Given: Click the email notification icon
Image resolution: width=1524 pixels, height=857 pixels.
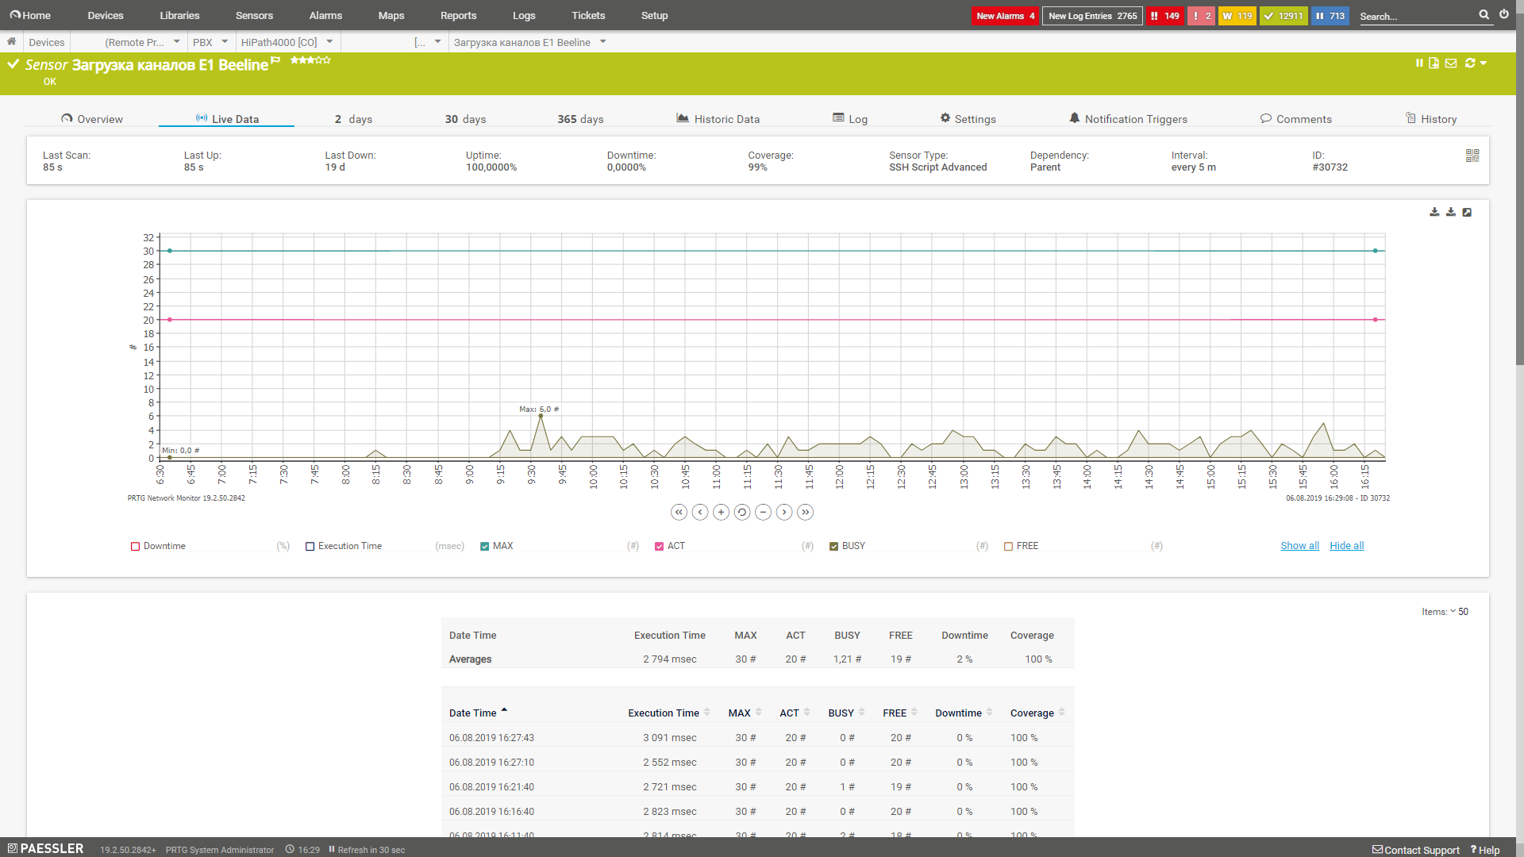Looking at the screenshot, I should point(1452,63).
